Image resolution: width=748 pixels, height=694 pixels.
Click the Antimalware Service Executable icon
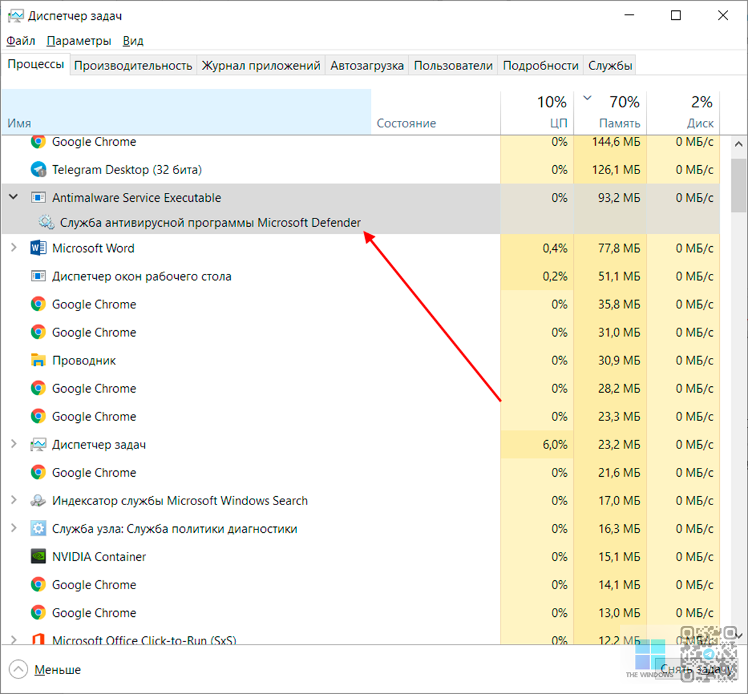point(39,198)
